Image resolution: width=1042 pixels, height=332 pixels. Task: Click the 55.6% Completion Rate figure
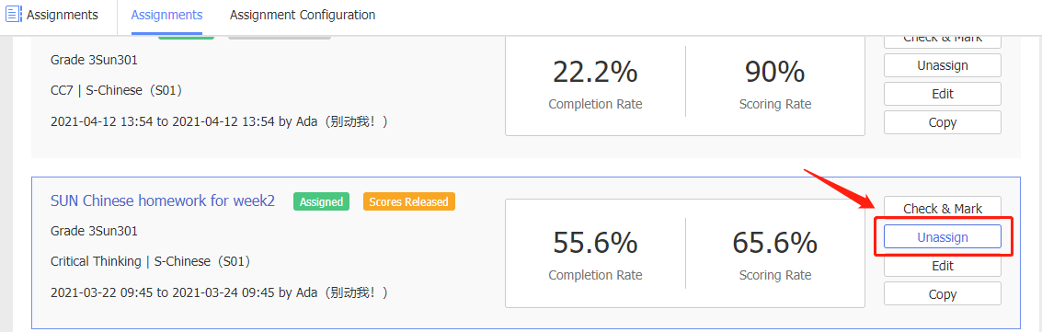(x=595, y=243)
